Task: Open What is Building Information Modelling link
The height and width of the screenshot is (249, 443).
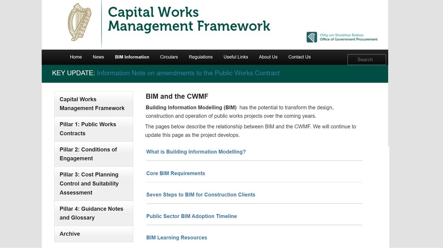Action: (x=196, y=152)
